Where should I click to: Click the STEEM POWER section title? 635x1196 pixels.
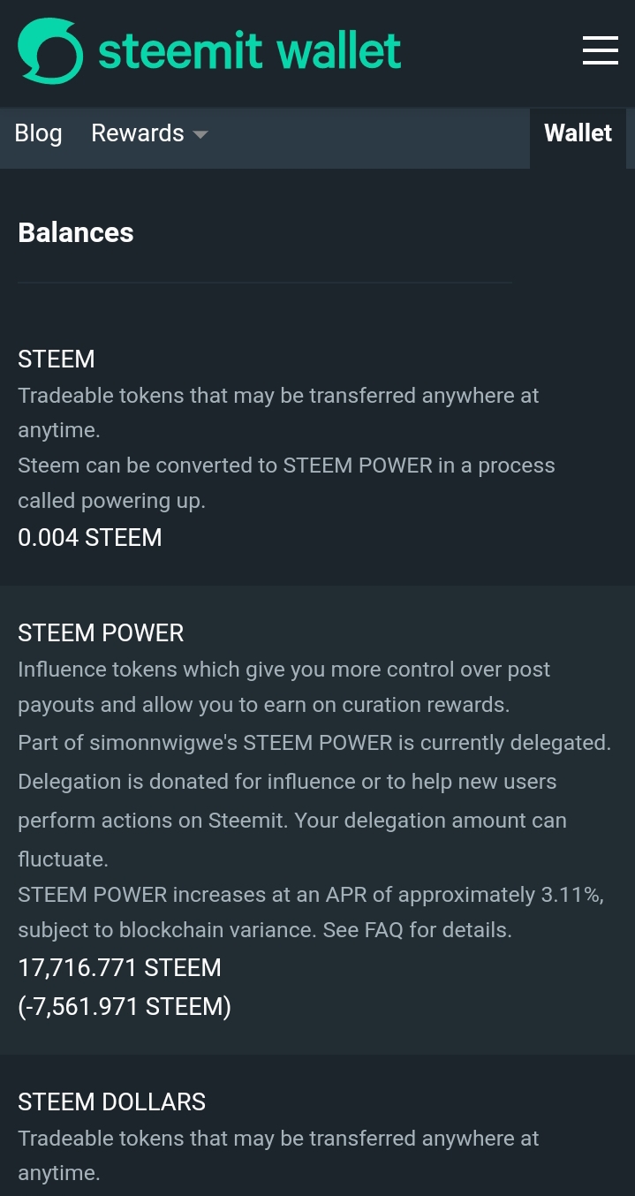(x=101, y=632)
